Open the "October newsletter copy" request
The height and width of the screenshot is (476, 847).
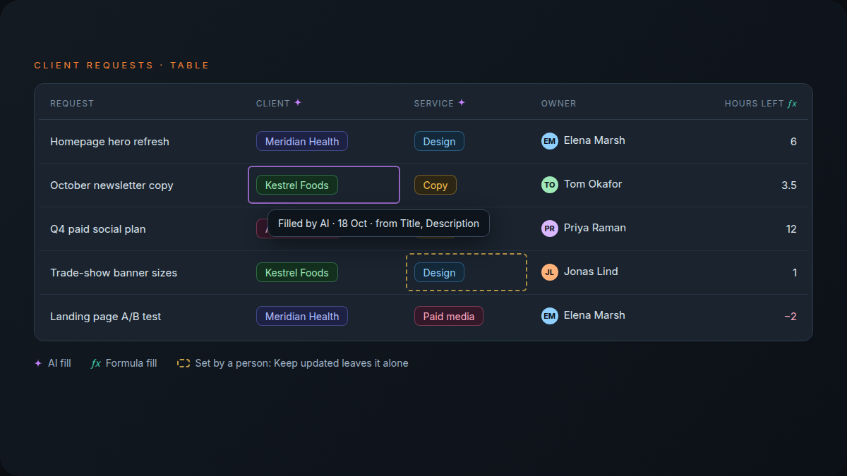coord(112,185)
